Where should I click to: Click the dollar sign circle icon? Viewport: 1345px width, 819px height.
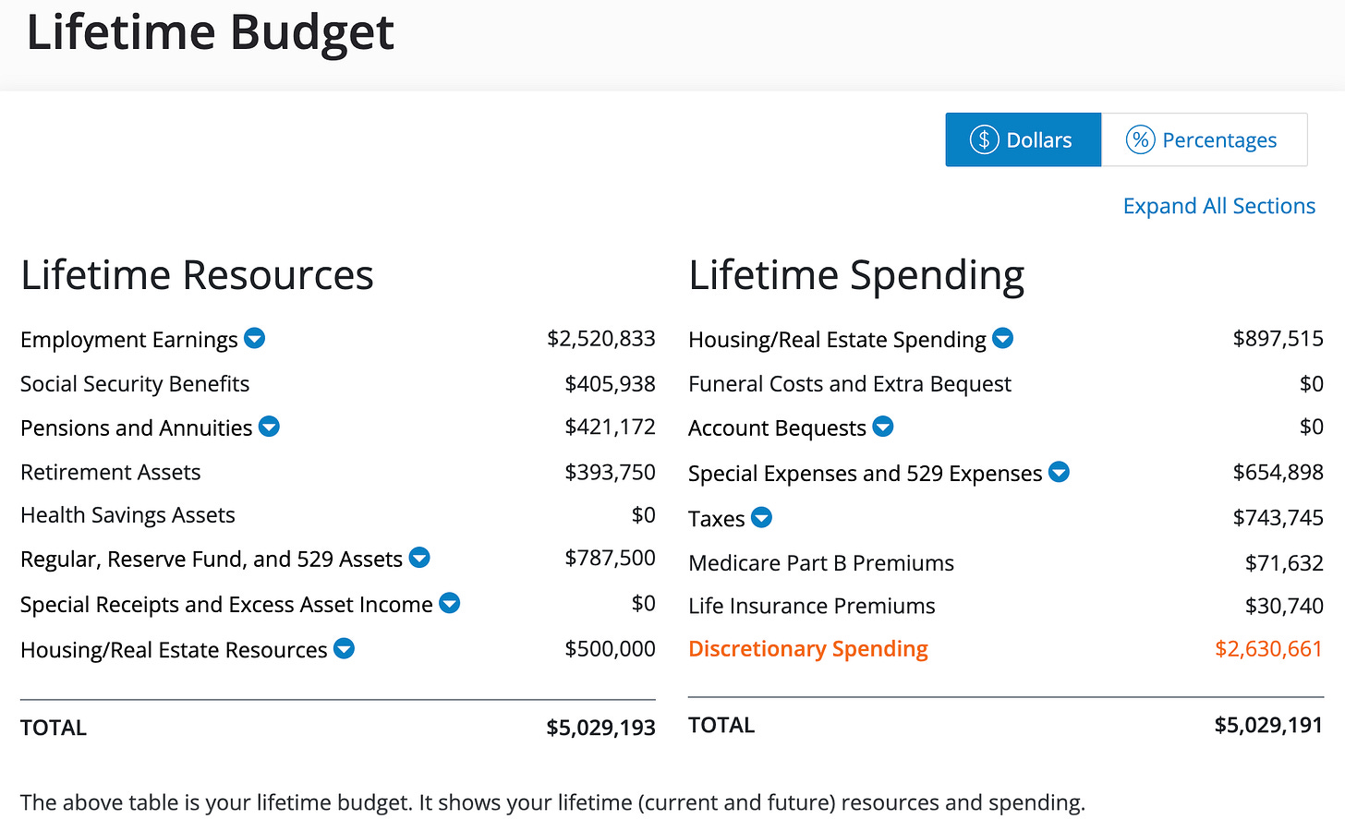984,139
